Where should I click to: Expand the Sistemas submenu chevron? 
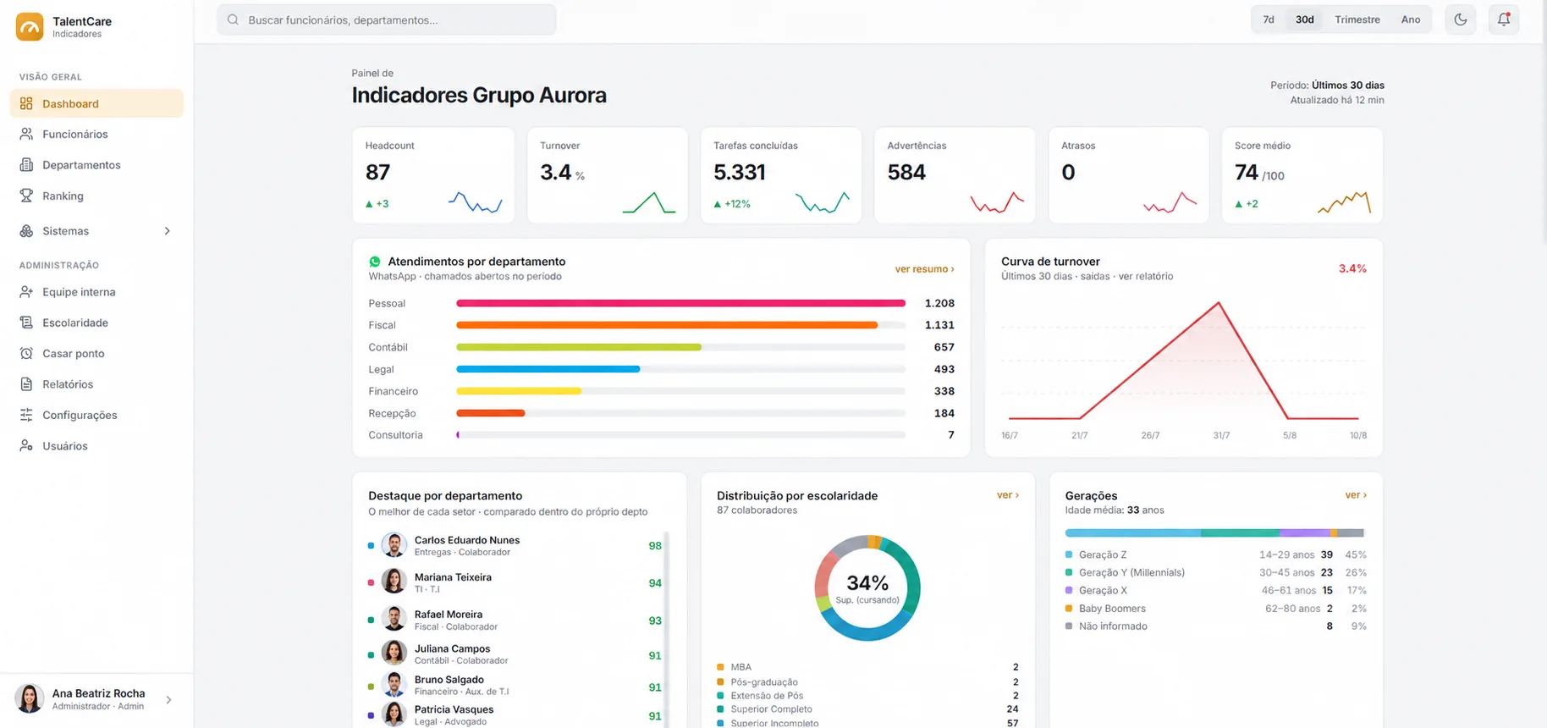click(x=167, y=231)
